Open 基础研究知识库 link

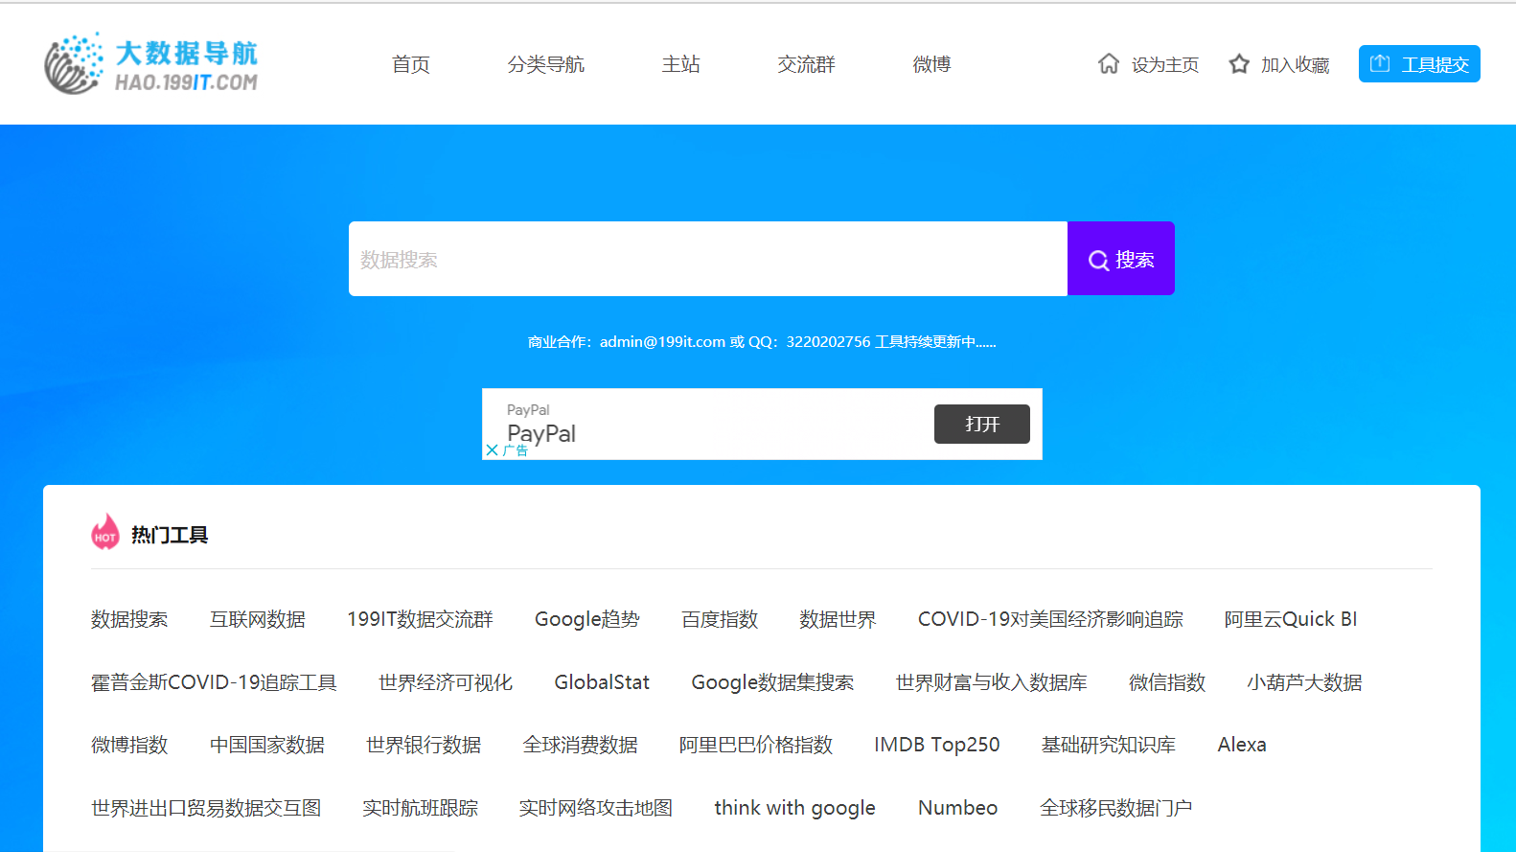coord(1109,745)
